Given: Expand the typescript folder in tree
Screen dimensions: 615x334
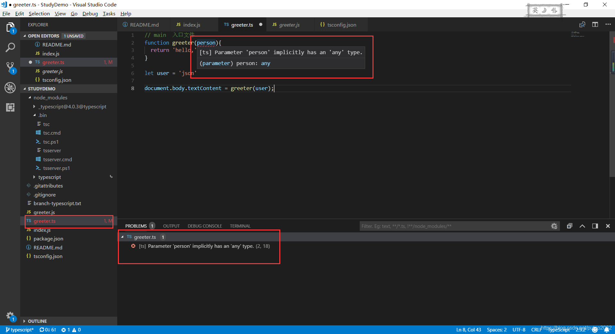Looking at the screenshot, I should (34, 177).
